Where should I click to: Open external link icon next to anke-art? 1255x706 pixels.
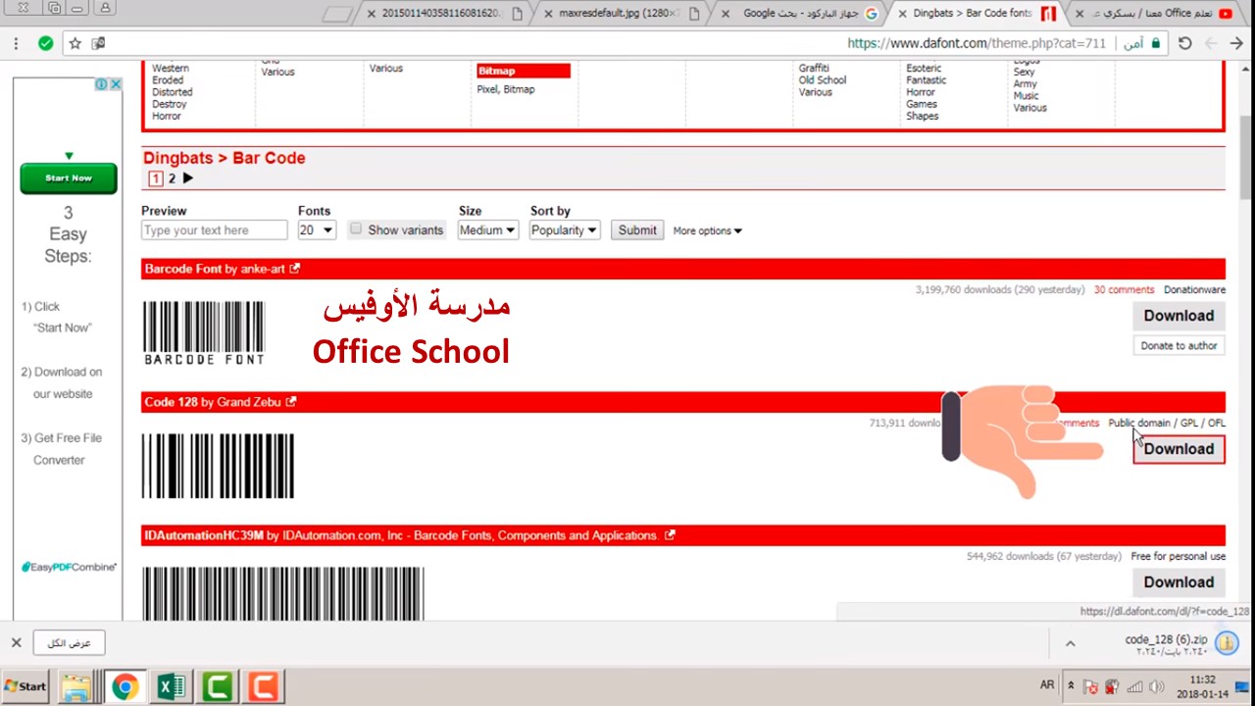pos(294,269)
